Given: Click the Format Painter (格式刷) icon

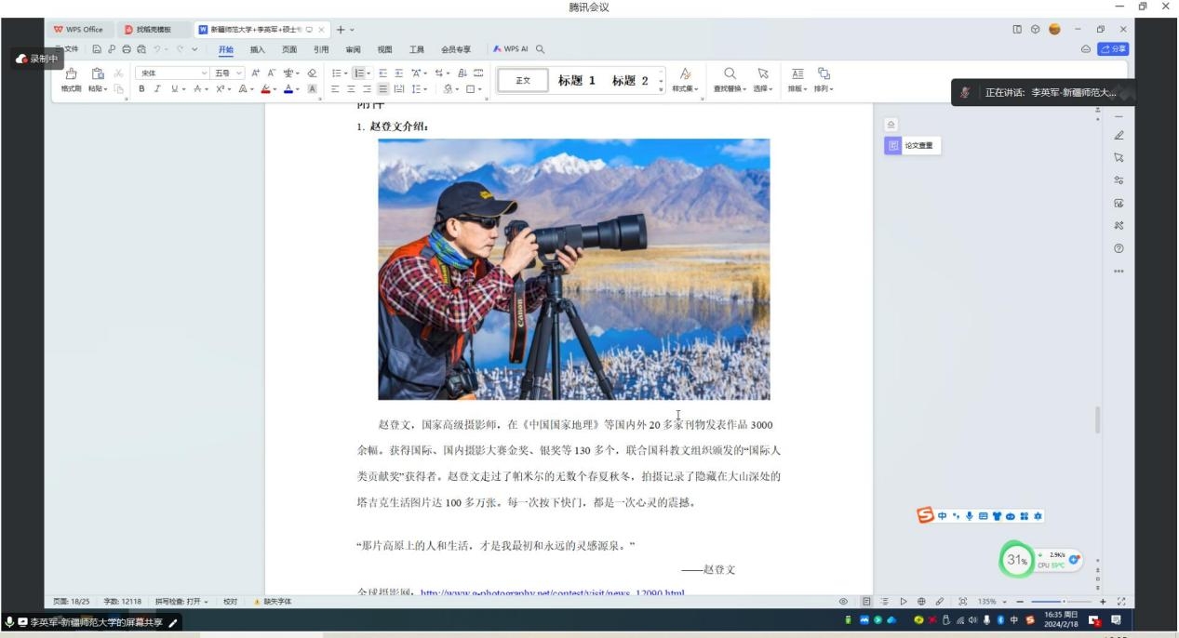Looking at the screenshot, I should [71, 74].
